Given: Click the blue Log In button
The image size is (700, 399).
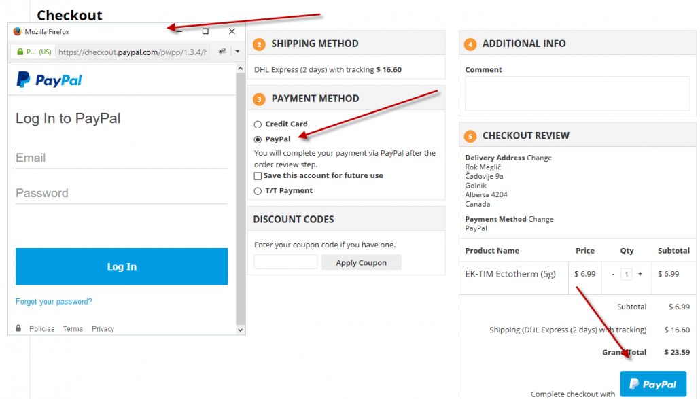Looking at the screenshot, I should [122, 266].
